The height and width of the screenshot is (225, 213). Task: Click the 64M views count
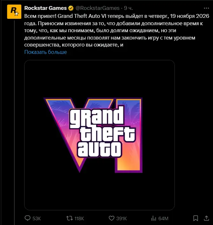point(163,218)
